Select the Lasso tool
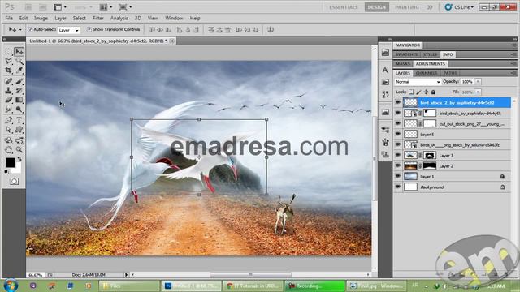520x292 pixels. [x=9, y=61]
